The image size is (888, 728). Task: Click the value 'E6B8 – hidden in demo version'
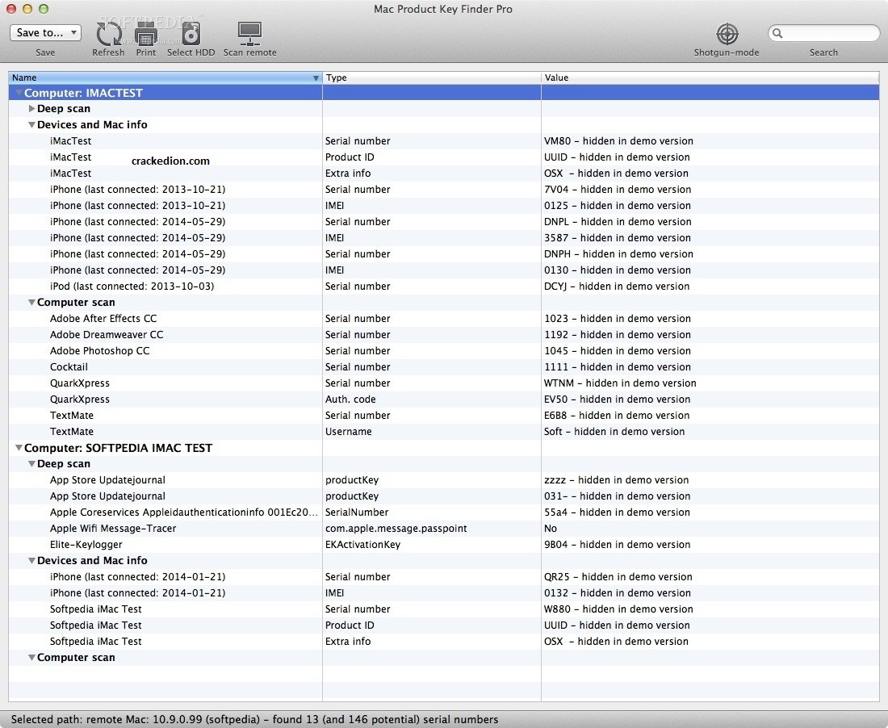pyautogui.click(x=617, y=416)
